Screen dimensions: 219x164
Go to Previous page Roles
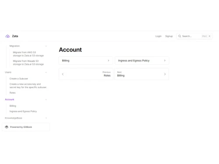86,74
